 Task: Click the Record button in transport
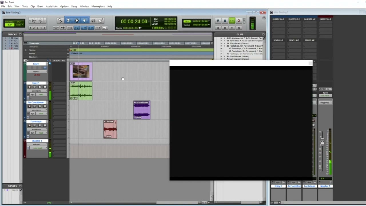click(239, 21)
